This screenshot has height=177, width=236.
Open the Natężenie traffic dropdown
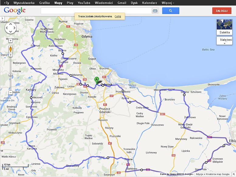(224, 41)
